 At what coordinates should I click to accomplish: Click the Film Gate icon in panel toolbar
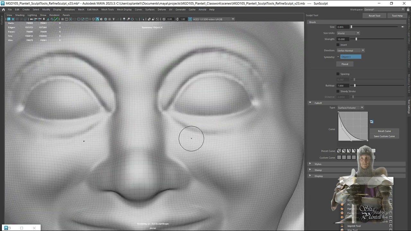[x=66, y=19]
